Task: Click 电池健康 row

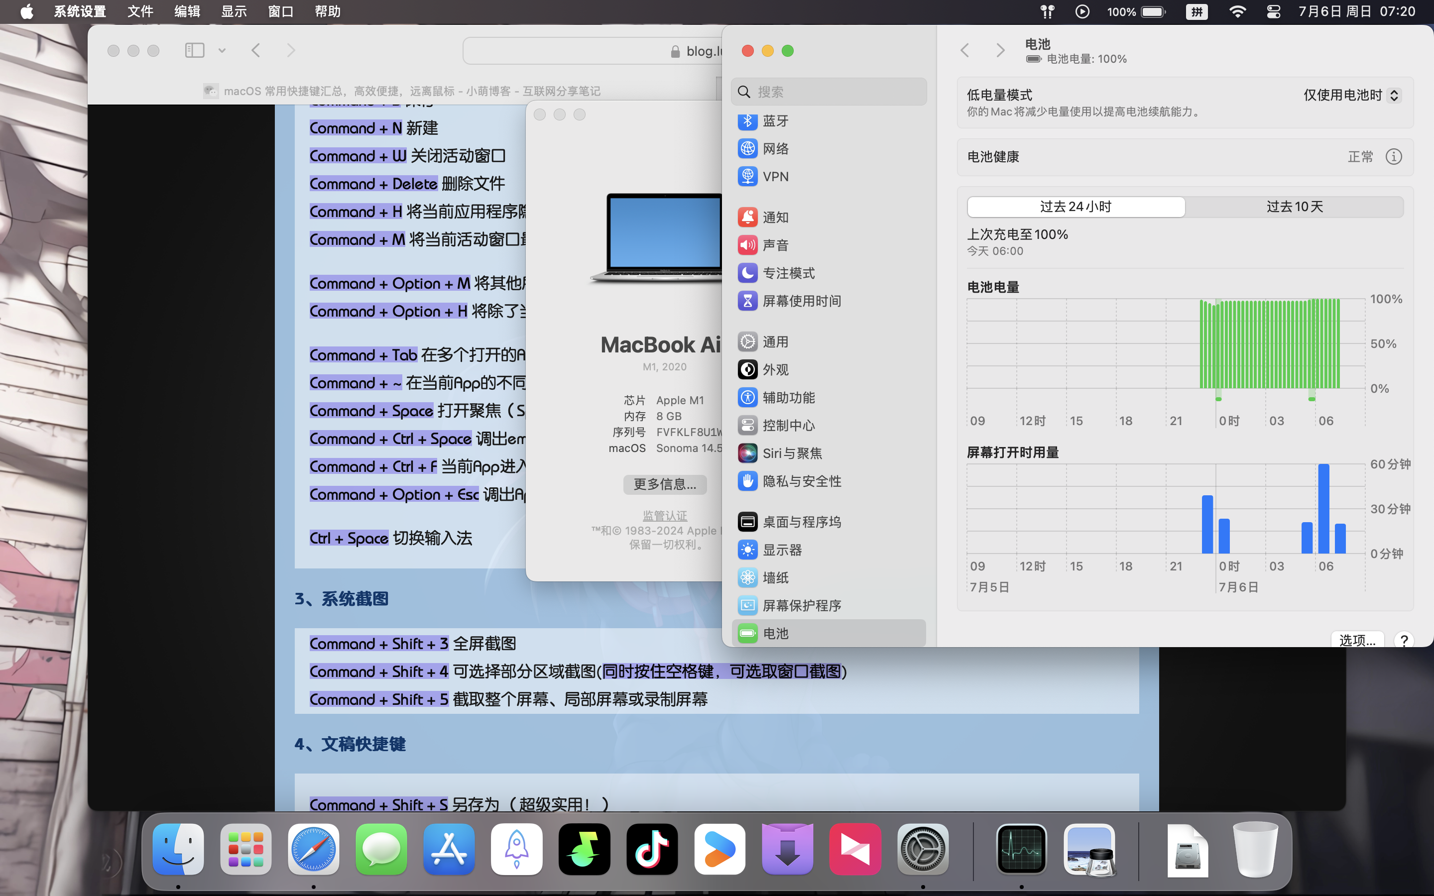Action: tap(1185, 156)
